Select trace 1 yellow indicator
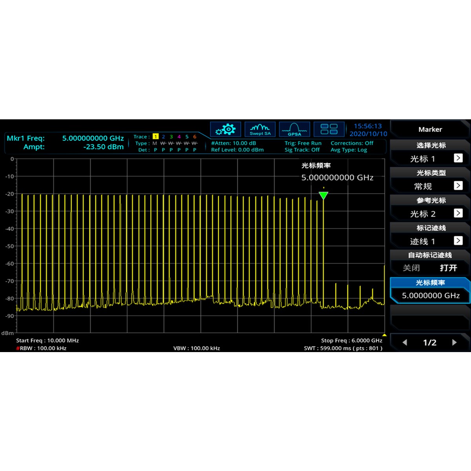The image size is (471, 471). click(156, 137)
